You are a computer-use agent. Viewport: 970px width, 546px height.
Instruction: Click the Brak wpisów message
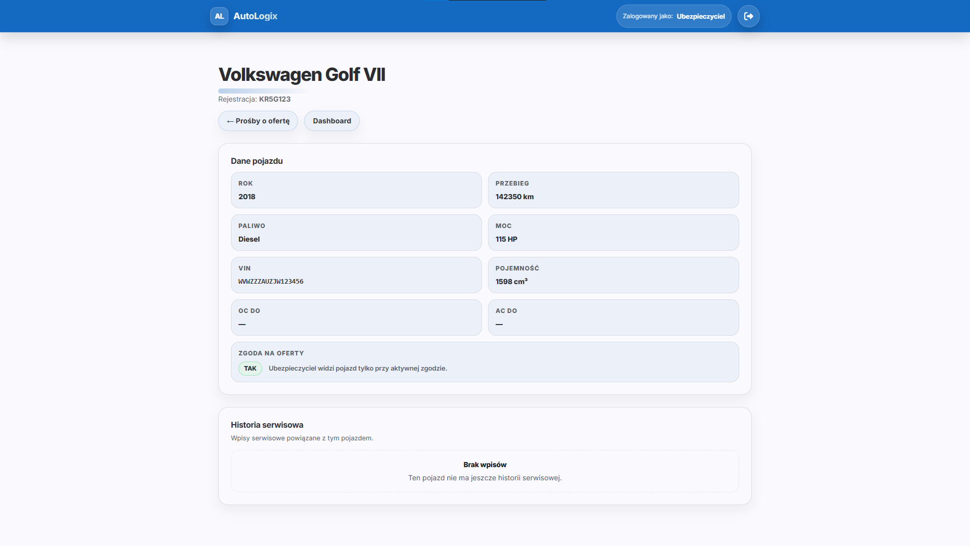[485, 465]
